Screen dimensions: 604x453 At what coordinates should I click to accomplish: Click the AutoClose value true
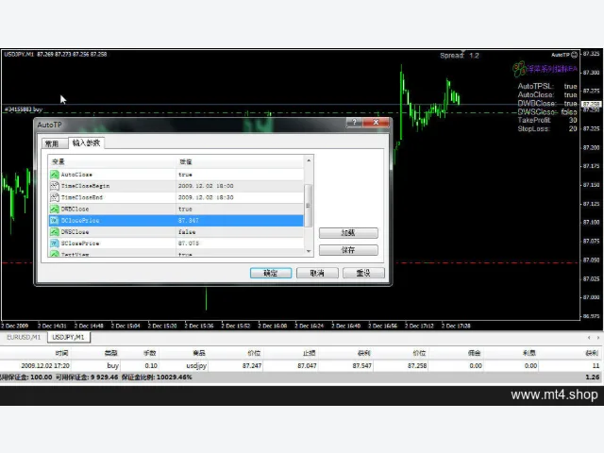coord(185,175)
